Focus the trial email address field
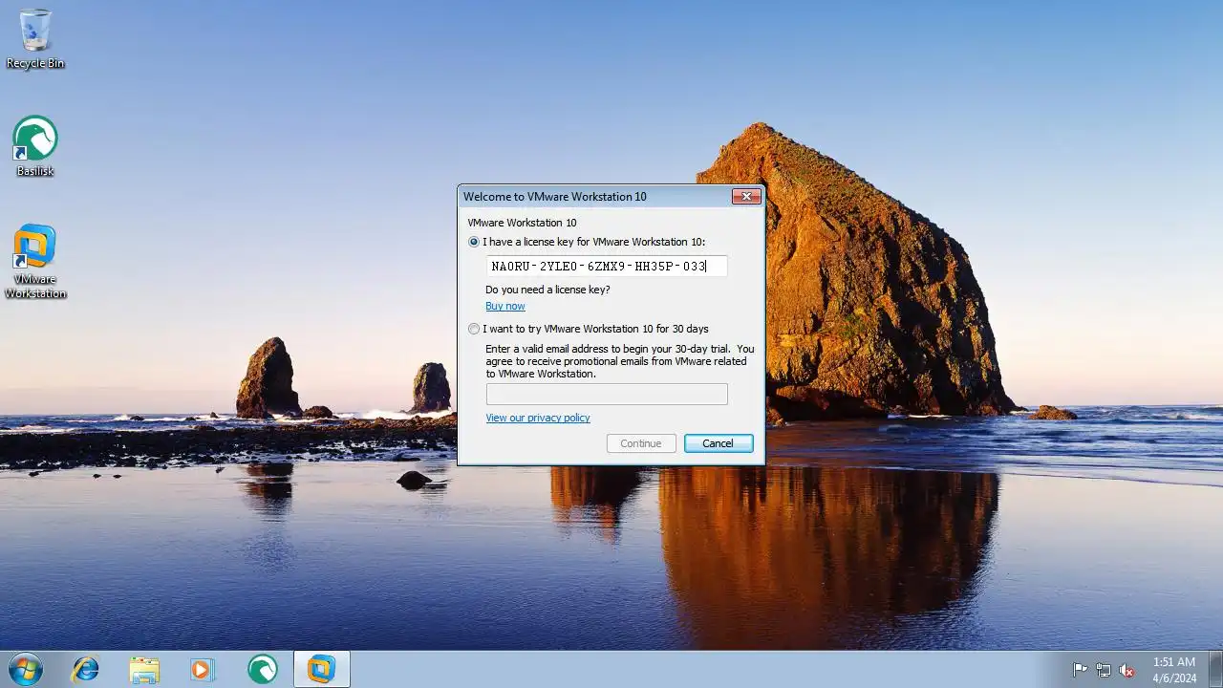Viewport: 1223px width, 688px height. [x=607, y=394]
